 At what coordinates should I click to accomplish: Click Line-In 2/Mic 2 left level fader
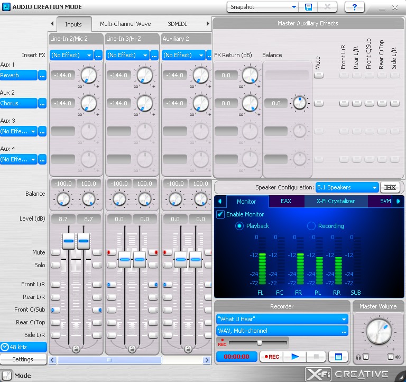point(69,241)
